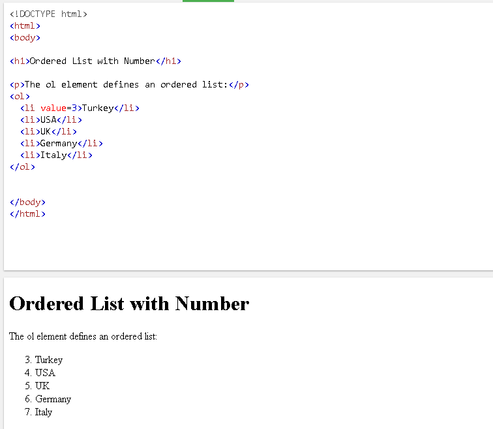Click the '<li>USA</li>' code line
The height and width of the screenshot is (429, 493).
52,119
